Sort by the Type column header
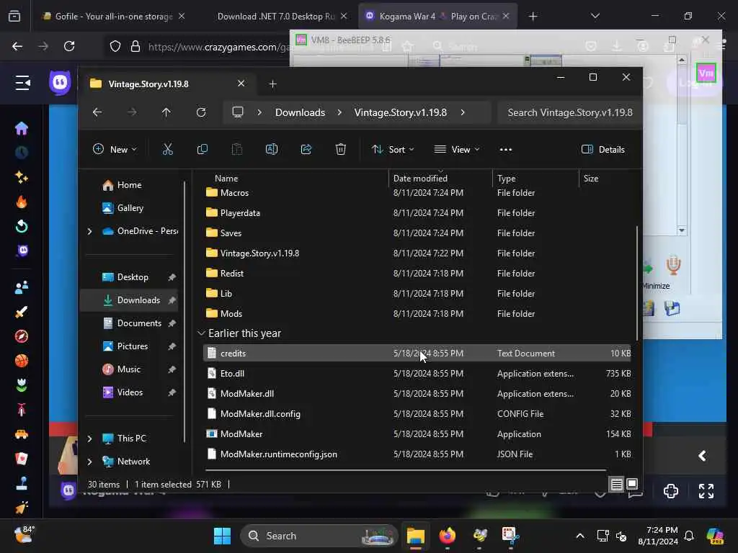Screen dimensions: 738x553 click(535, 179)
